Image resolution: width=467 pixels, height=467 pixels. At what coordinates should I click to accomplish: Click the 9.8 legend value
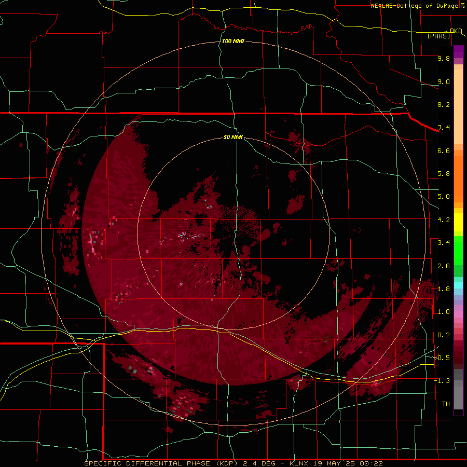444,58
